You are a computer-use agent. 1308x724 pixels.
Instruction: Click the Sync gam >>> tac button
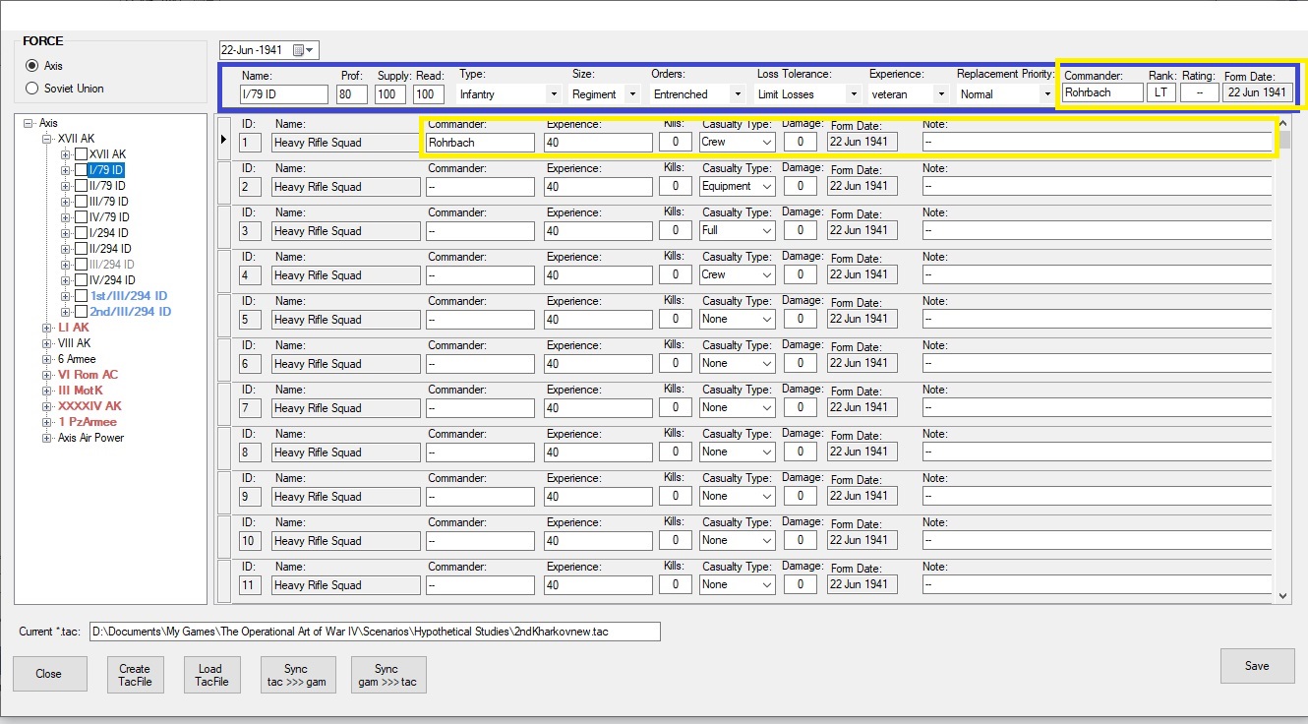(388, 674)
